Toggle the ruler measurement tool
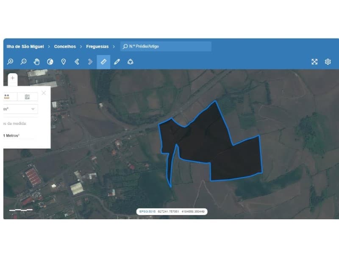Screen dimensions: 339x254 103,62
